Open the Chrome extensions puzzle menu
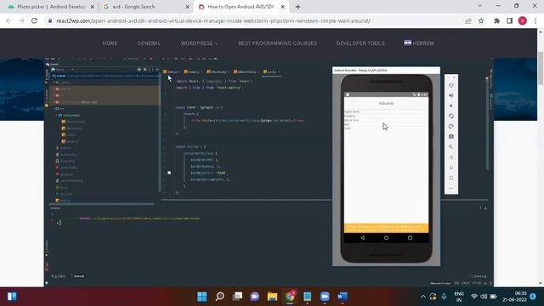544x306 pixels. tap(496, 20)
